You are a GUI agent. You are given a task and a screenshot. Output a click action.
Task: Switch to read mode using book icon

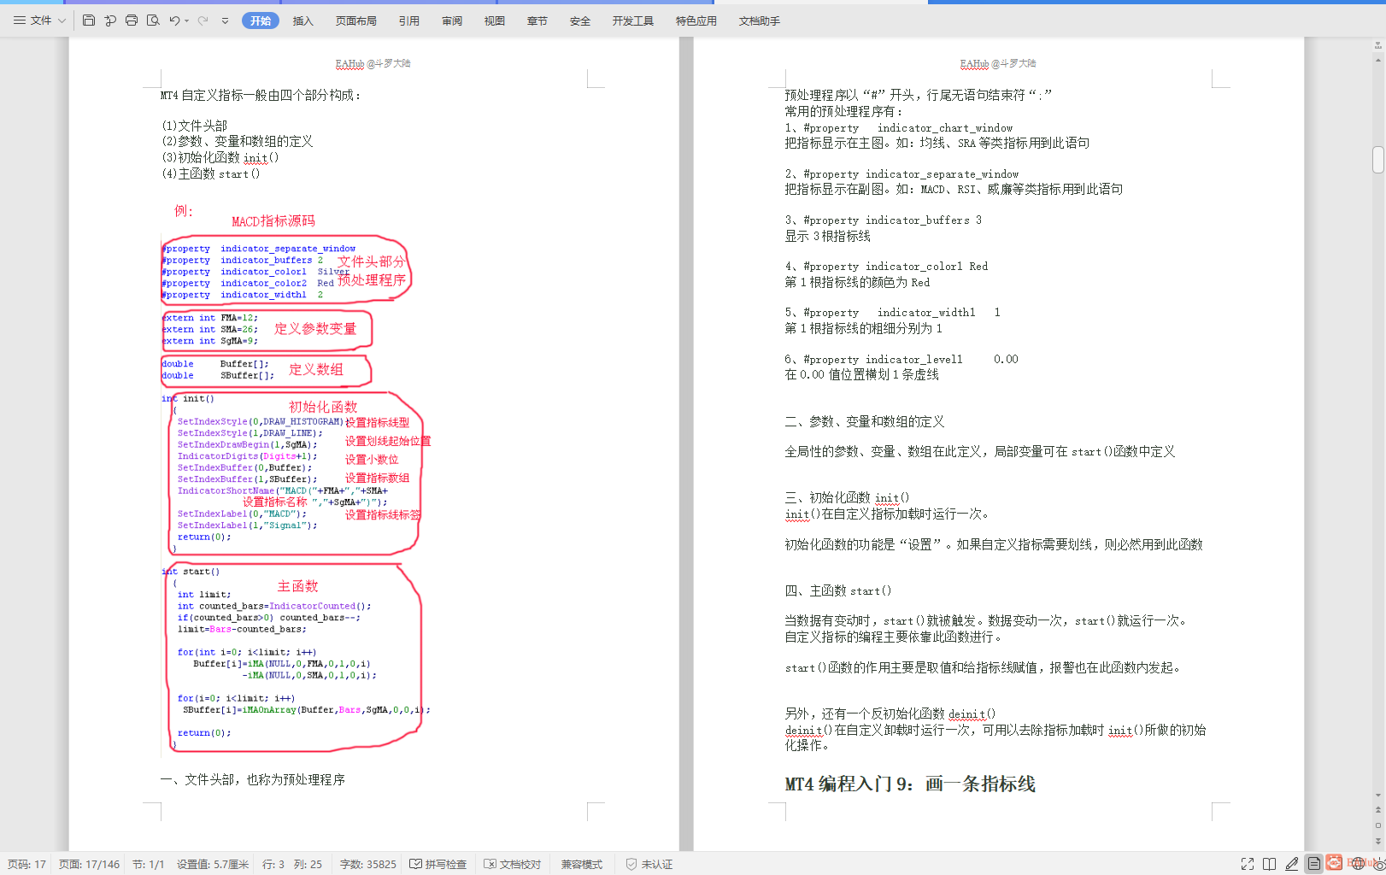pos(1270,864)
